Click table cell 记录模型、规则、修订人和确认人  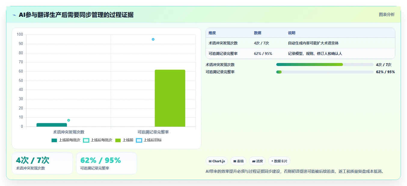(x=315, y=54)
